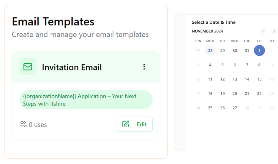Select Monday 18 in the calendar

coord(210,94)
